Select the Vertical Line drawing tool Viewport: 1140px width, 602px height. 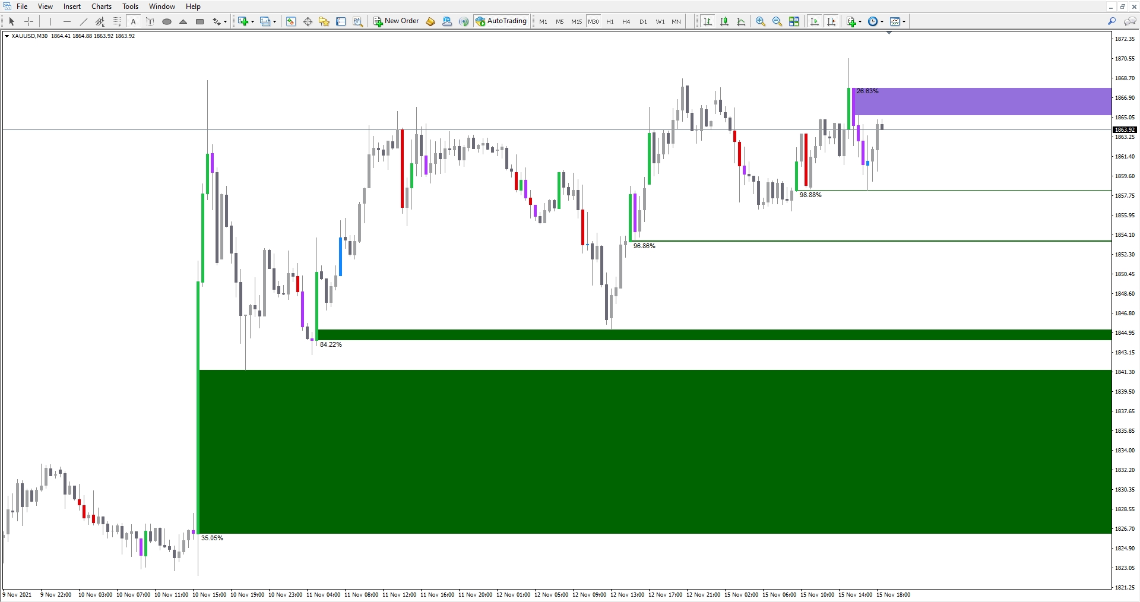click(x=50, y=21)
